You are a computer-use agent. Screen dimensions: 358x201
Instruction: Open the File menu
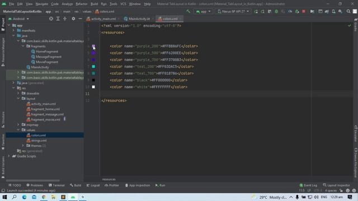tap(11, 4)
